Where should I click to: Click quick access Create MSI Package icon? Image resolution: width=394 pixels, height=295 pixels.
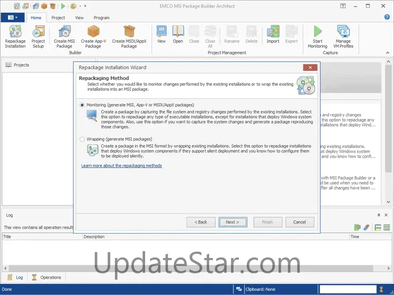35,6
